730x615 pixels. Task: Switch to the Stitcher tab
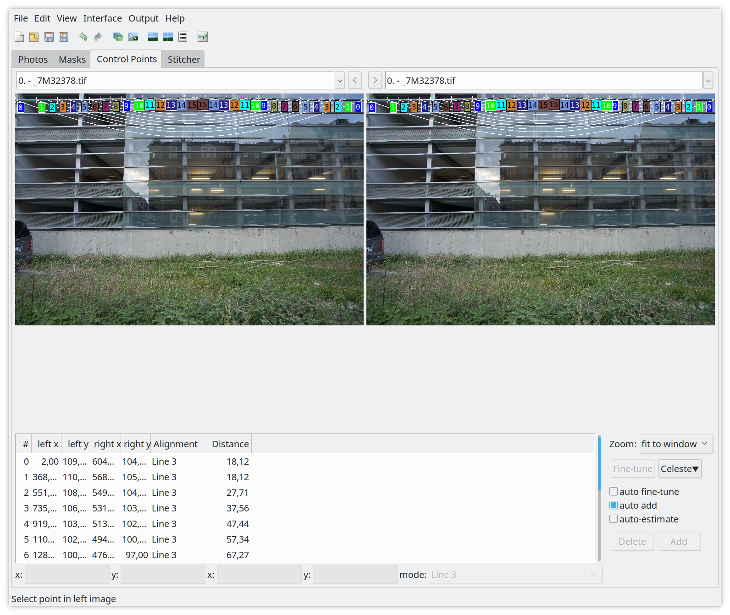tap(183, 60)
